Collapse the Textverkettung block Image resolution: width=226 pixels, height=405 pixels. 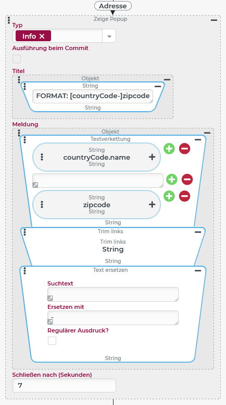[198, 140]
